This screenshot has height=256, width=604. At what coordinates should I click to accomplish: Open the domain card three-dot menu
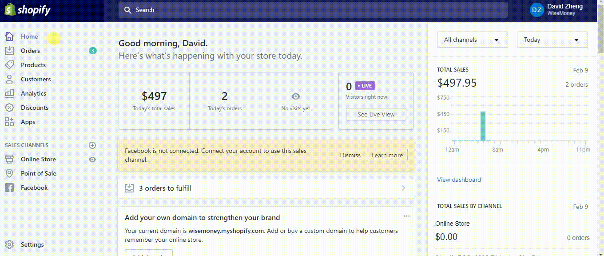coord(406,216)
